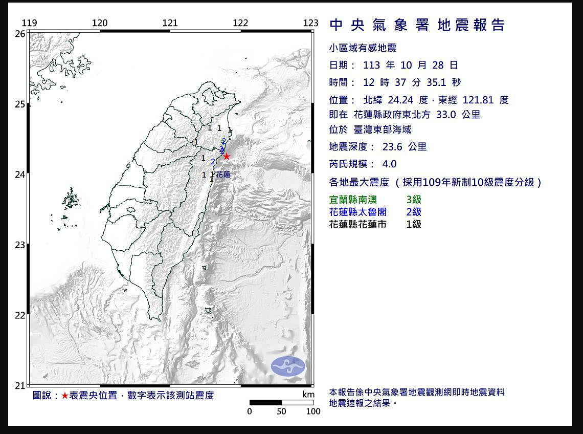583x434 pixels.
Task: Click the 花蓮縣花蓮市 1級 intensity entry
Action: pos(375,224)
